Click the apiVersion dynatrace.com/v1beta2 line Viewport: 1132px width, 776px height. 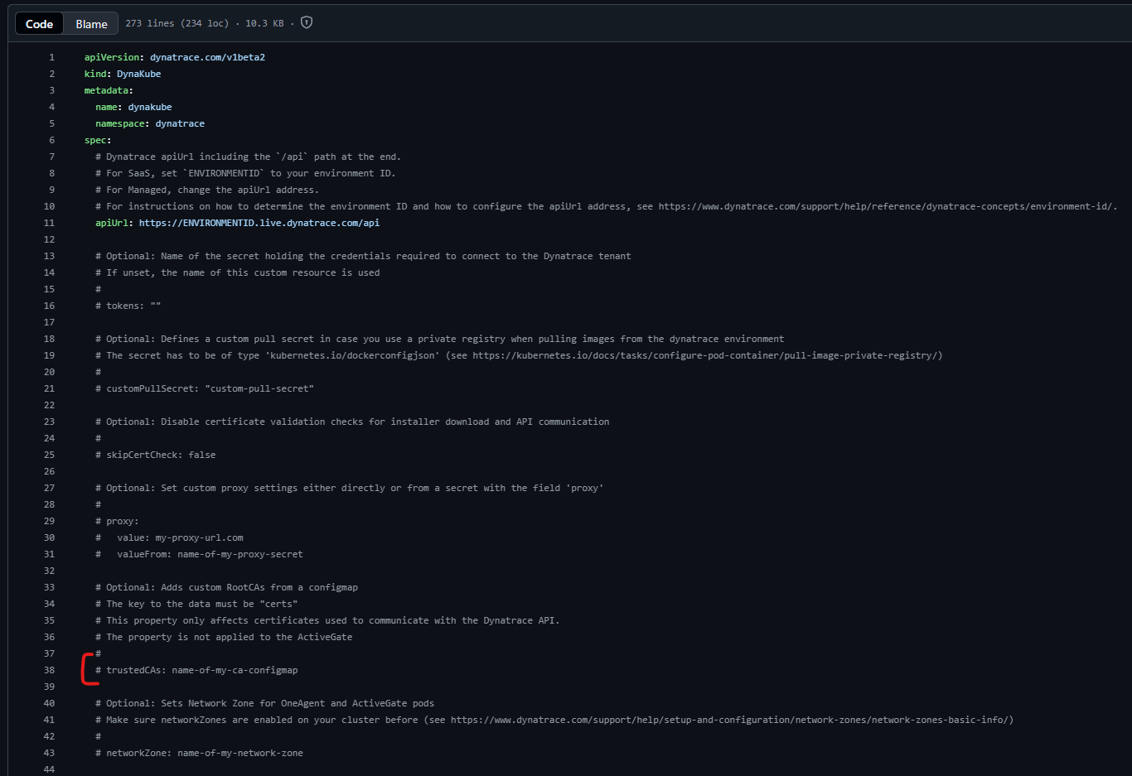(175, 57)
